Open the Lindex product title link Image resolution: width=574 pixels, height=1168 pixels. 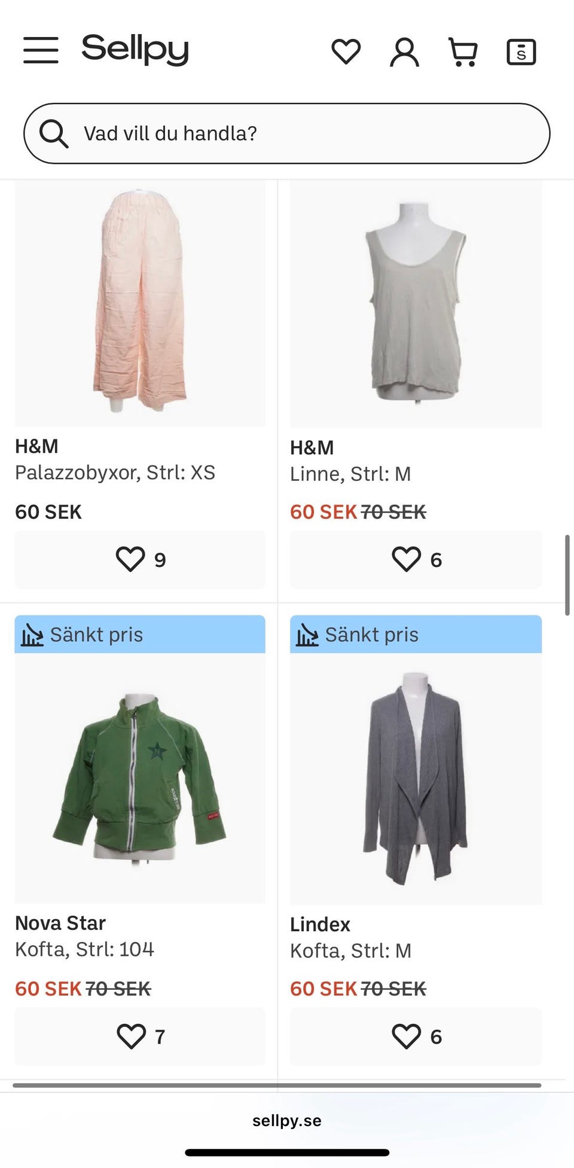tap(320, 924)
